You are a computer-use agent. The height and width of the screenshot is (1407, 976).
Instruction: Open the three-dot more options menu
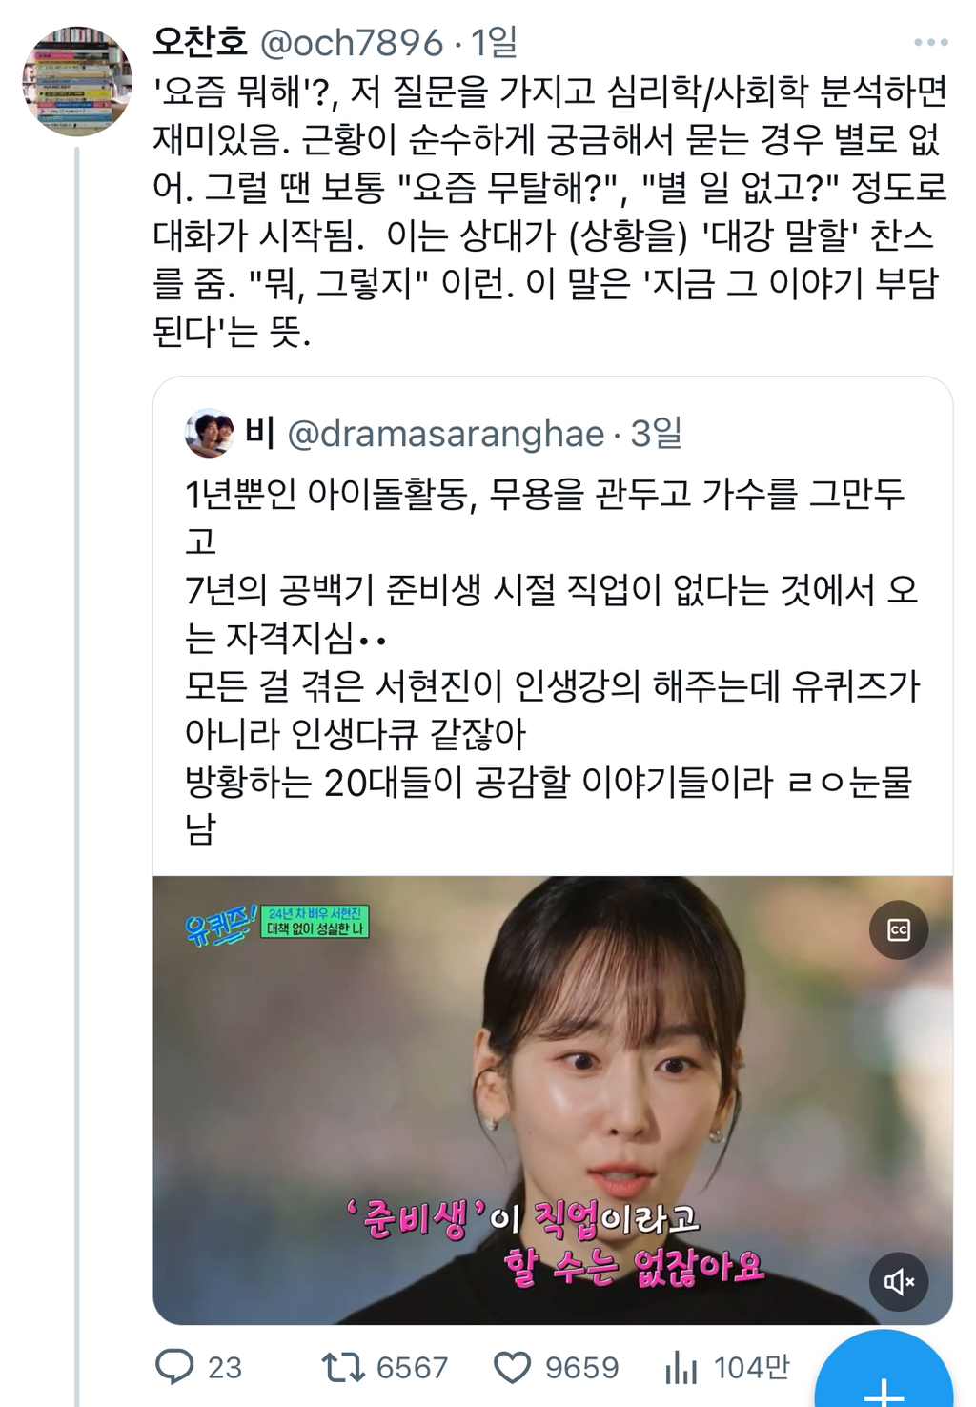pos(930,42)
